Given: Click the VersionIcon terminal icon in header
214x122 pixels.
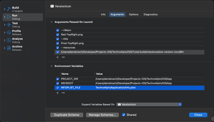Looking at the screenshot, I should click(52, 6).
